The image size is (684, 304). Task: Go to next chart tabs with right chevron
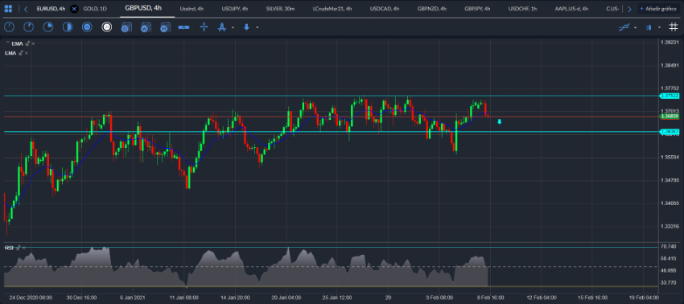(629, 9)
